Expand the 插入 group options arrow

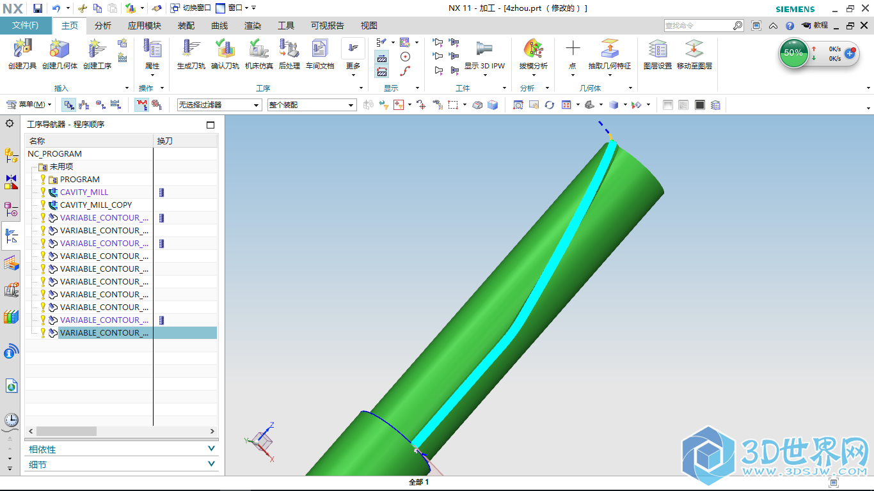(x=126, y=88)
